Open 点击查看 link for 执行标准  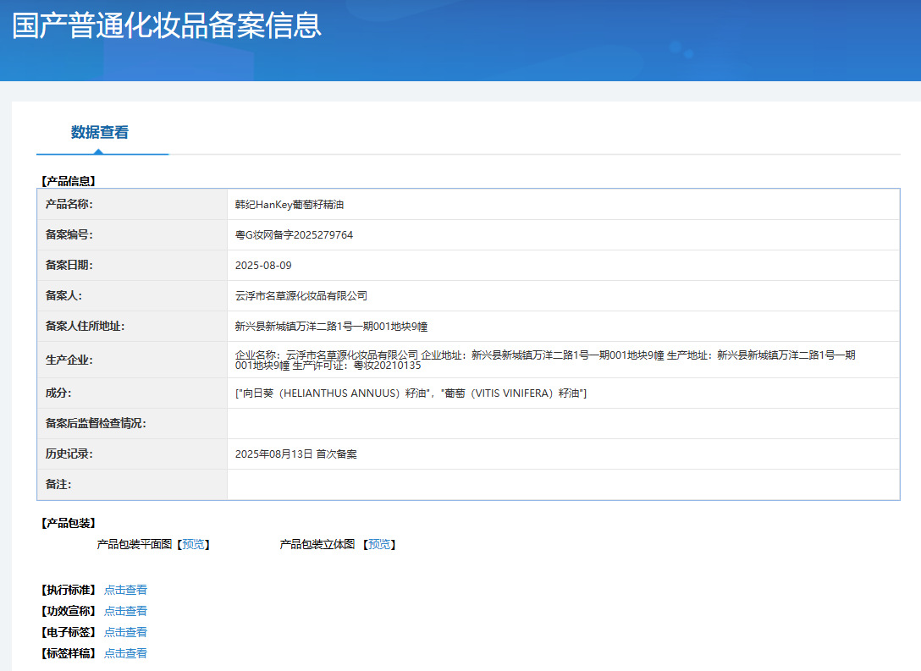click(x=125, y=590)
